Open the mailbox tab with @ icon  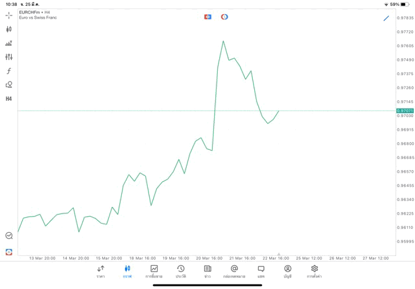234,271
